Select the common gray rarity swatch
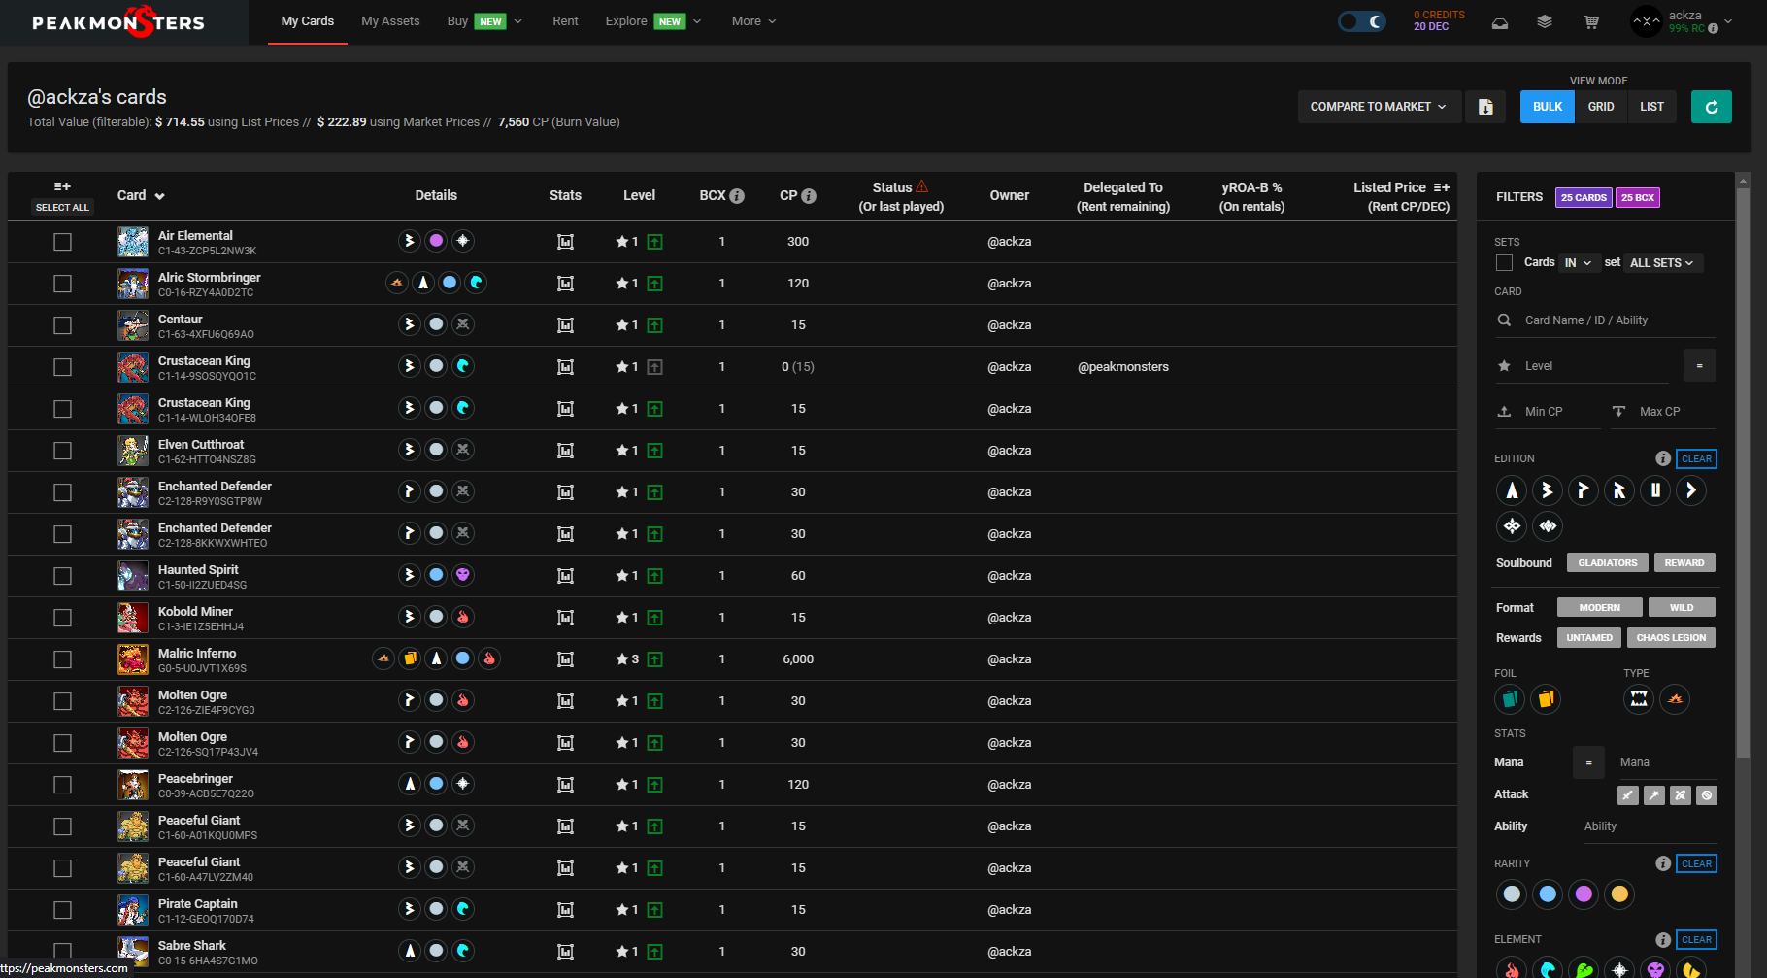This screenshot has width=1767, height=978. pos(1512,894)
